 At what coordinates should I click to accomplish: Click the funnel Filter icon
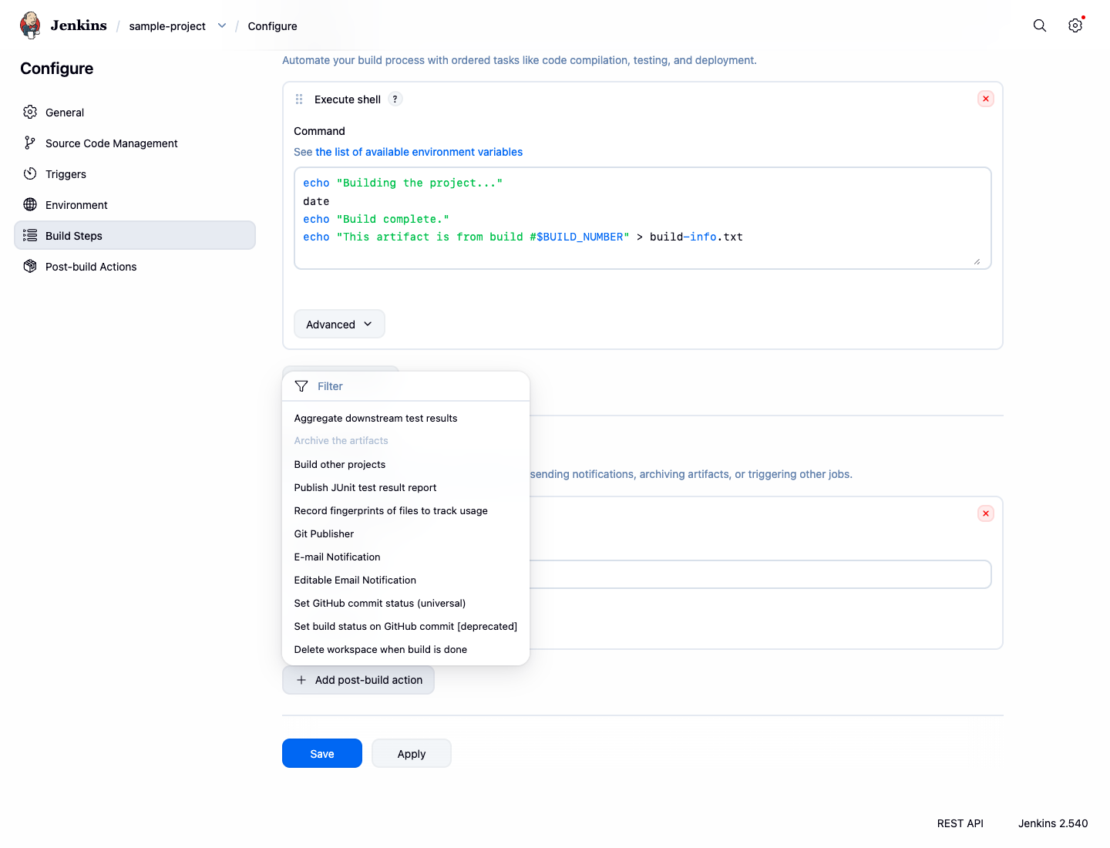(x=301, y=386)
